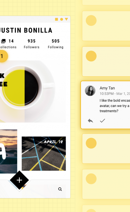The image size is (130, 212).
Task: Click the collections image icon beside 14
Action: click(x=3, y=41)
